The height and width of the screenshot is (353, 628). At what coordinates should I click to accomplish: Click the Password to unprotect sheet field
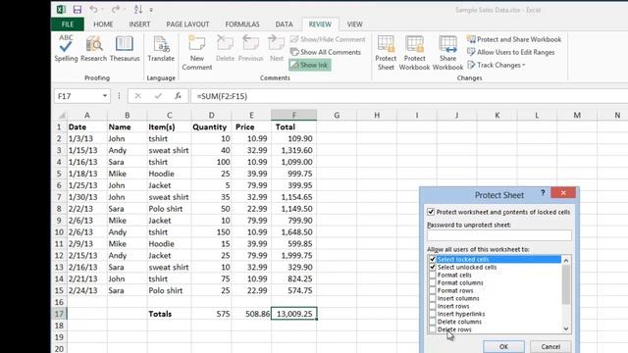(x=499, y=235)
